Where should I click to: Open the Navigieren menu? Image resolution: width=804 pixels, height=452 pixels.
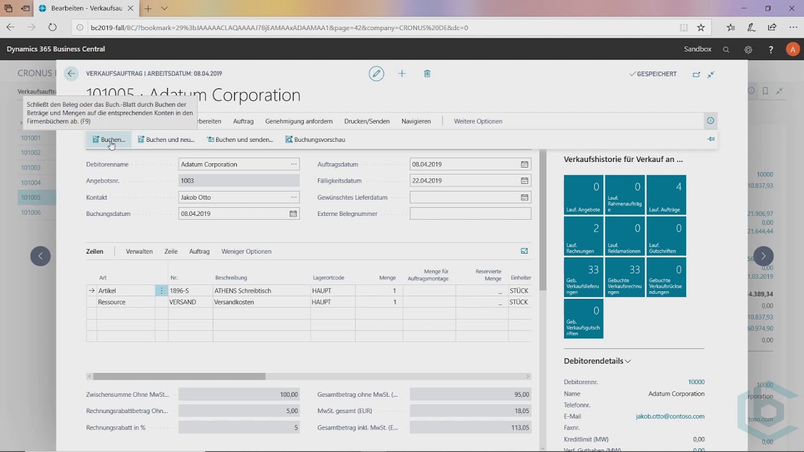pyautogui.click(x=416, y=121)
